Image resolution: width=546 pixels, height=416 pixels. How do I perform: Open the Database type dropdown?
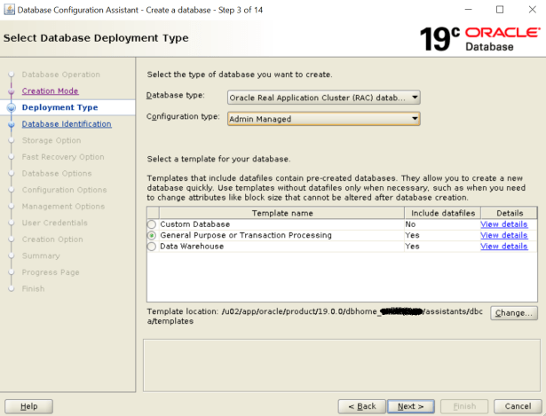pos(324,98)
